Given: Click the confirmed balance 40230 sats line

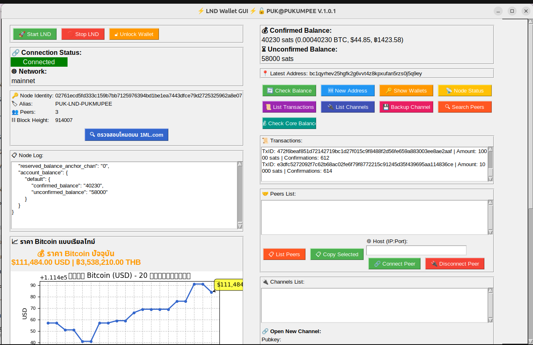Looking at the screenshot, I should coord(332,40).
